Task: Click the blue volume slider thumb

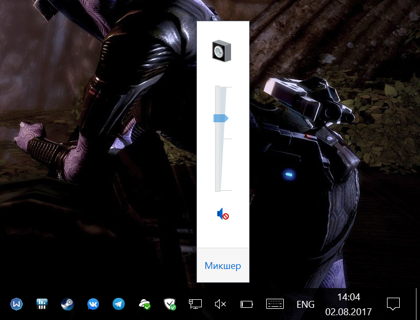Action: 221,118
